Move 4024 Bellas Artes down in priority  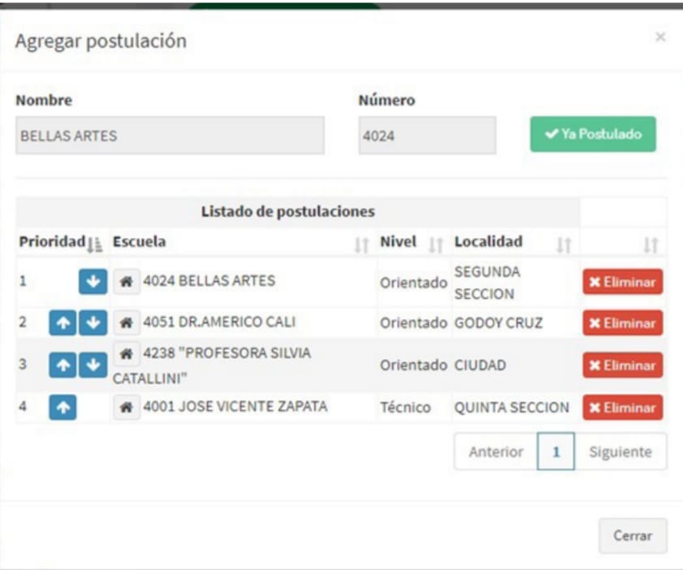click(x=93, y=282)
